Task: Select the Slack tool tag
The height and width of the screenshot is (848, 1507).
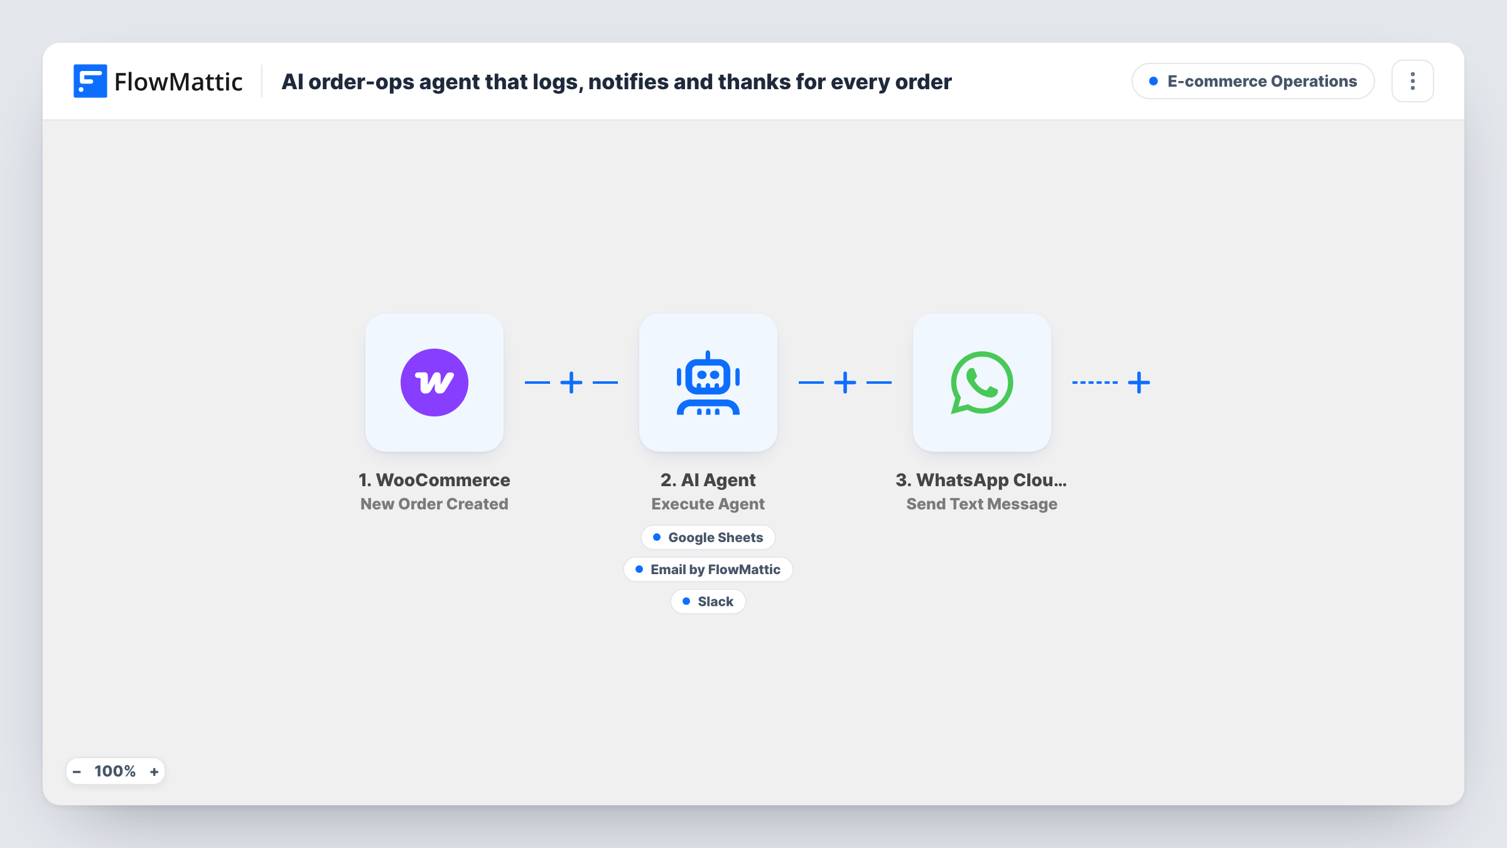Action: coord(708,601)
